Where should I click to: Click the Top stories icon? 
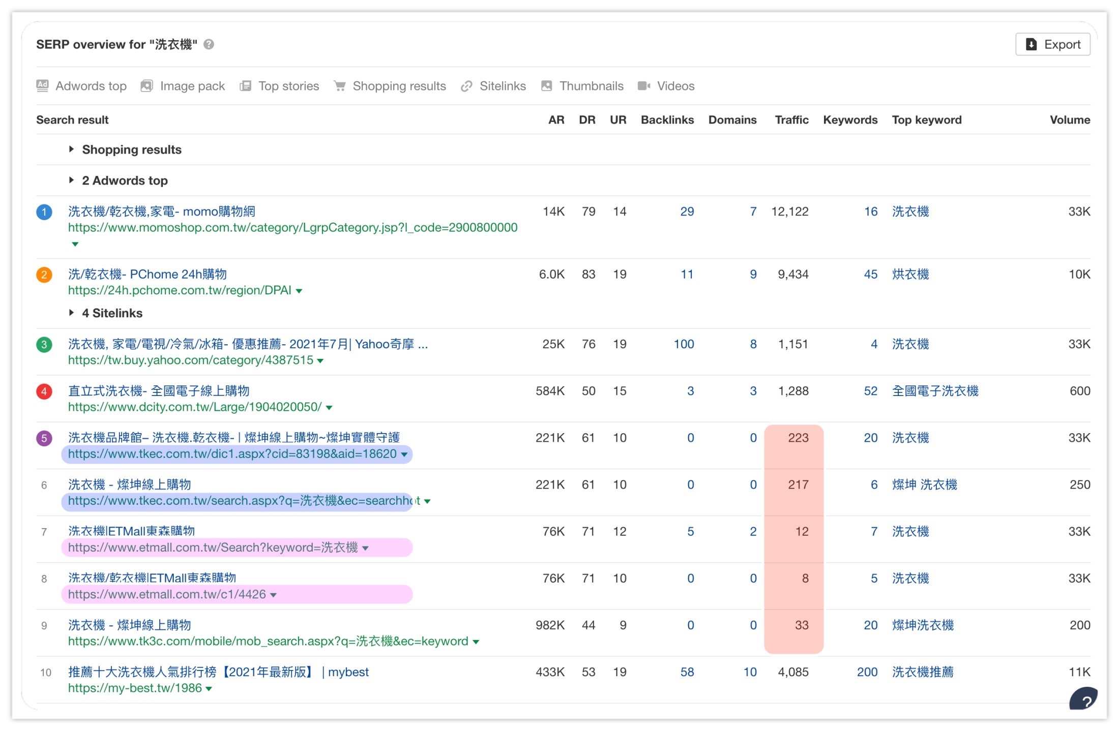coord(245,86)
